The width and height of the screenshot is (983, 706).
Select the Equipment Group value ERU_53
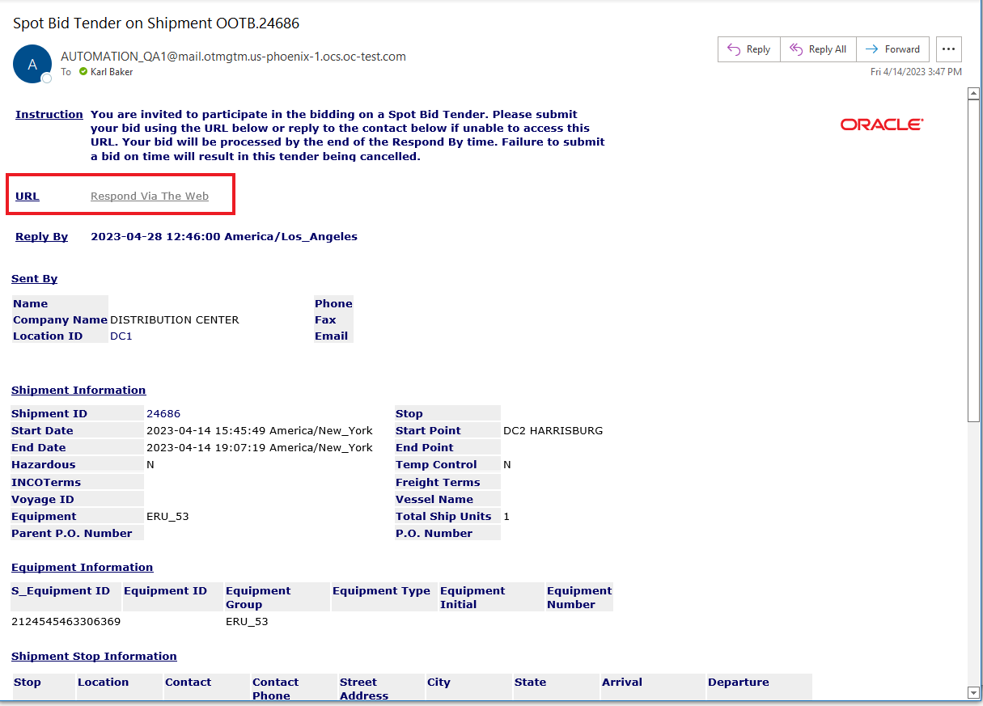click(x=247, y=621)
